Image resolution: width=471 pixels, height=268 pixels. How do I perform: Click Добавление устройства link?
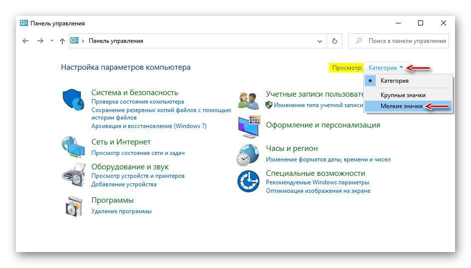(124, 184)
